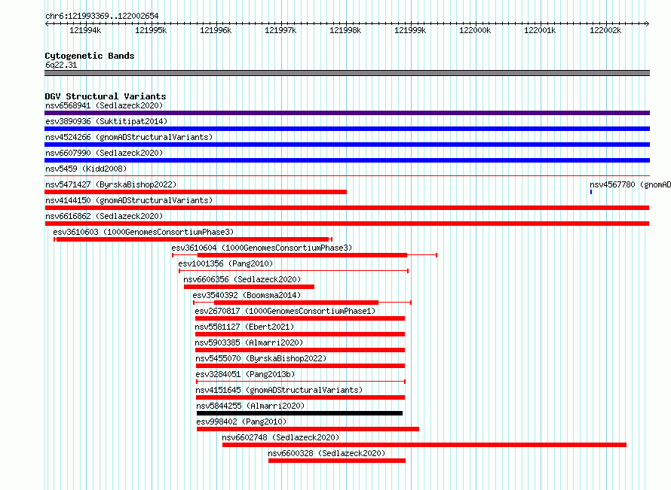Click the gray 6q22.31 cytogenetic band bar
The width and height of the screenshot is (671, 490).
click(347, 73)
